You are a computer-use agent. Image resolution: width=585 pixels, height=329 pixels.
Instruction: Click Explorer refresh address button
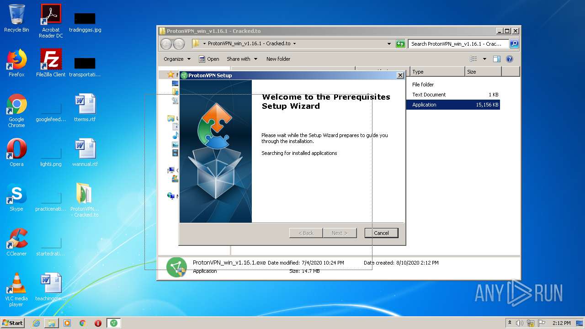click(x=400, y=44)
